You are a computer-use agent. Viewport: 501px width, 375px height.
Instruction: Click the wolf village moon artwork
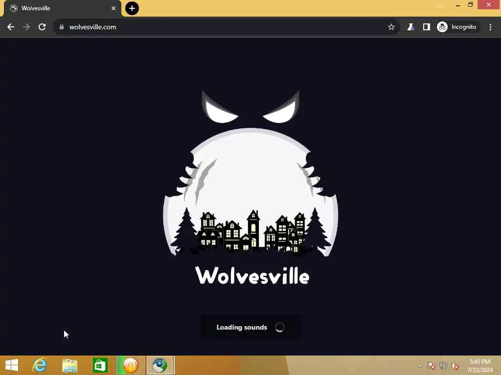[251, 174]
